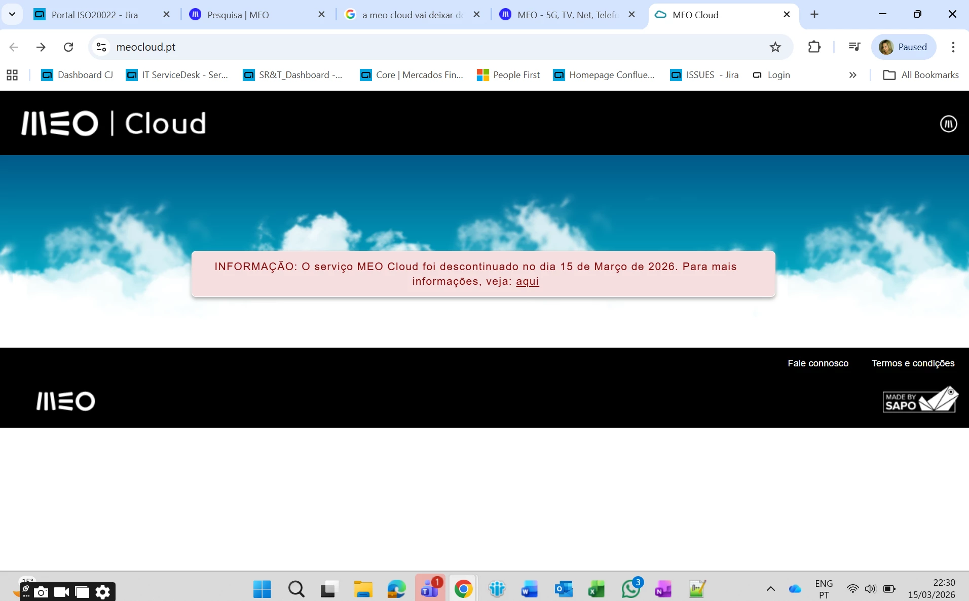Open the Core | Mercados Fin... bookmark
This screenshot has height=601, width=969.
pos(412,75)
